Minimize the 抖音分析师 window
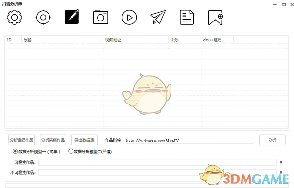294x188 pixels. click(x=275, y=5)
